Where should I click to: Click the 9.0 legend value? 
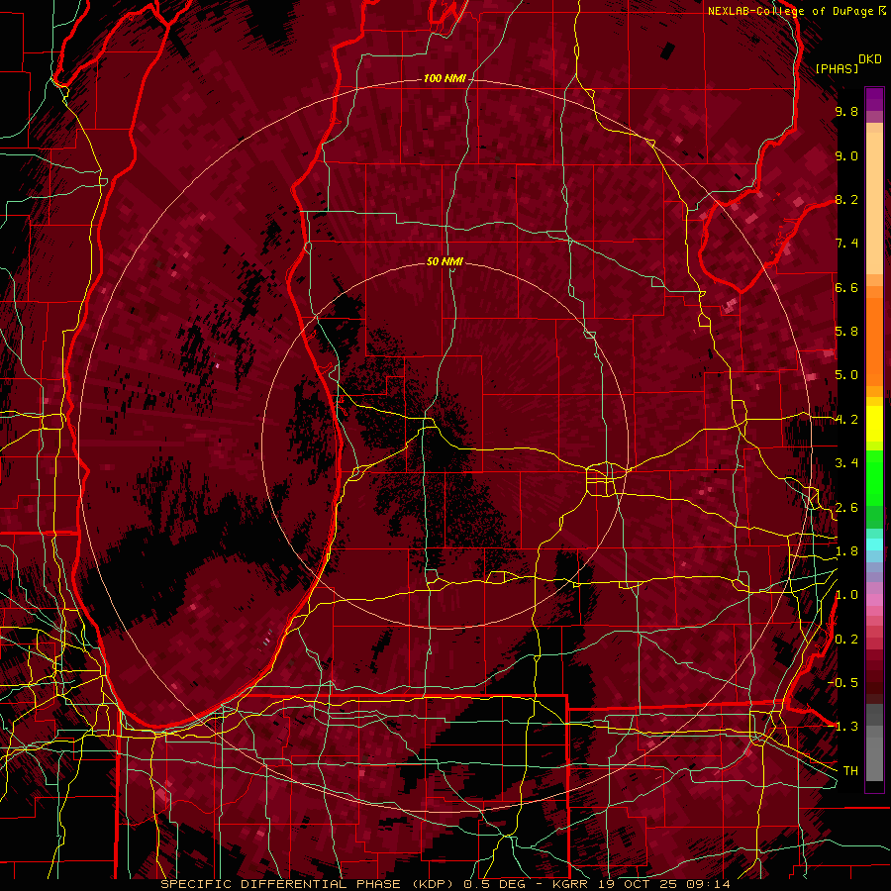[846, 156]
